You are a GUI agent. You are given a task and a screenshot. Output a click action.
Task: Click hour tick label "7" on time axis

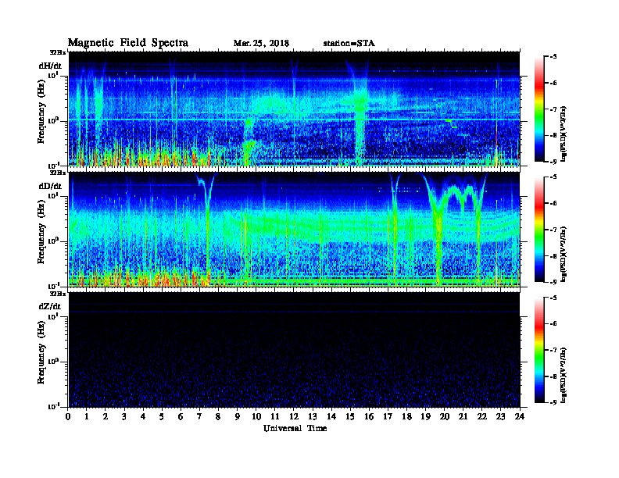199,416
